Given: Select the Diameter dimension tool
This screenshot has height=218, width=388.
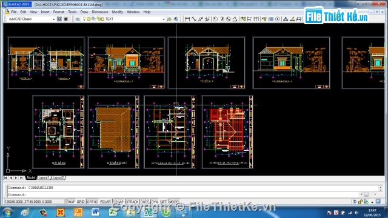Looking at the screenshot, I should [x=229, y=19].
